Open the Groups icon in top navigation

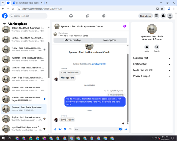pos(104,16)
